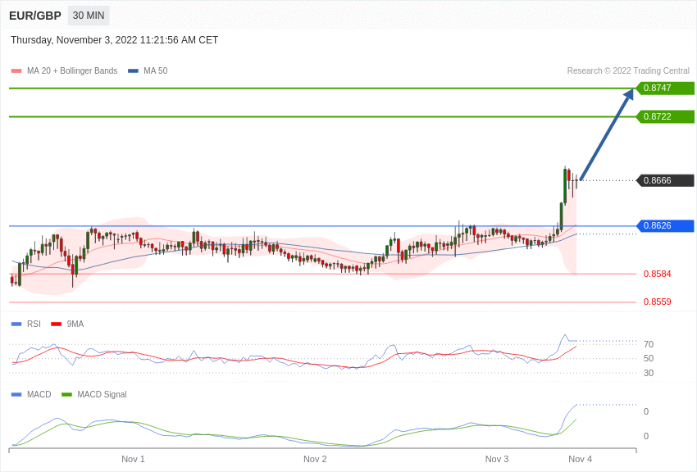Click the 0.8747 resistance price tag
Viewport: 697px width, 472px height.
(x=665, y=88)
